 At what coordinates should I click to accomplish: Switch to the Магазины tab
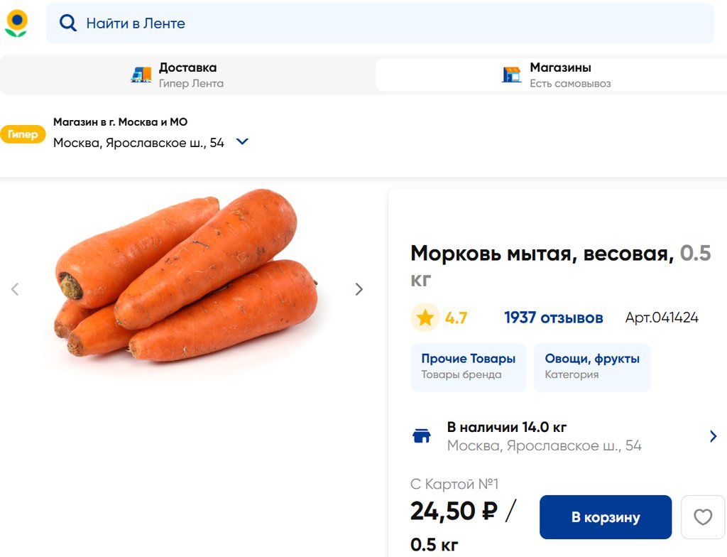pyautogui.click(x=559, y=75)
